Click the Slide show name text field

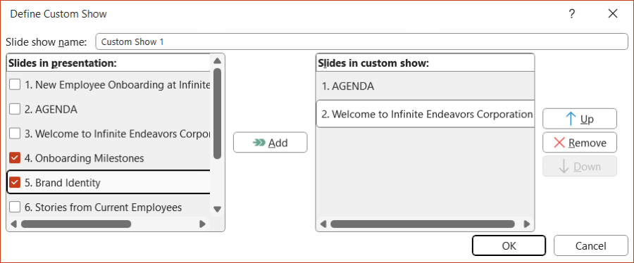[x=361, y=41]
